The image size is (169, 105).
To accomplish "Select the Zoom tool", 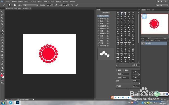I will click(2, 71).
